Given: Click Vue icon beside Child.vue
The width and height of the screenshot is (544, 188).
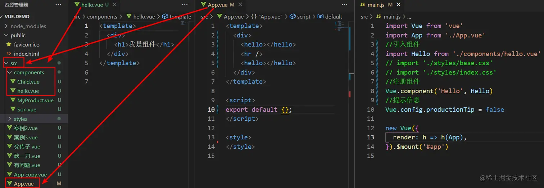Looking at the screenshot, I should 13,82.
